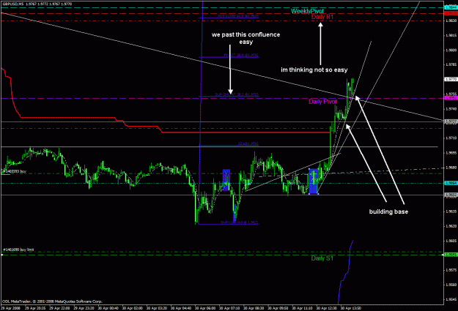Select the 0.0 Fibonacci level label
The image size is (458, 311).
[x=240, y=222]
